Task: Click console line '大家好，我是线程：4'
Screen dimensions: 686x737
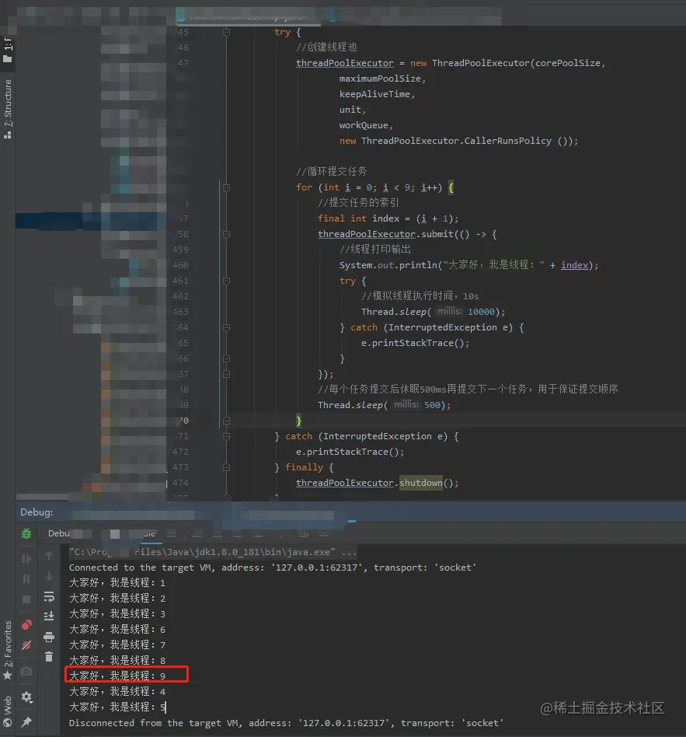Action: 117,691
